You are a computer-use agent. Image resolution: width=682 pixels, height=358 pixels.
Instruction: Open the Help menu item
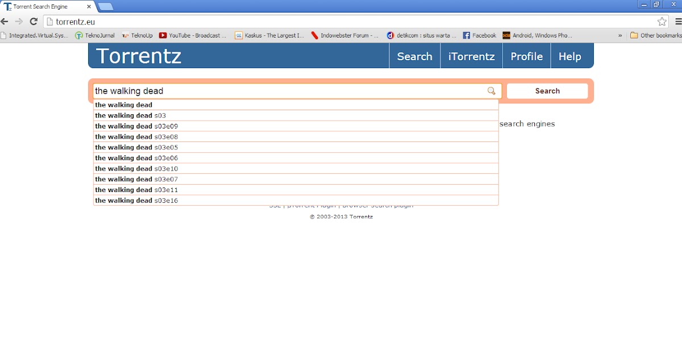point(570,56)
